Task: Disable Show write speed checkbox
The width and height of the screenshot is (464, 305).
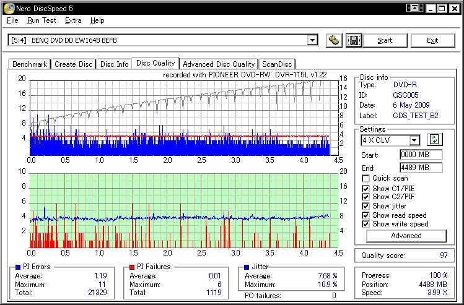Action: tap(366, 224)
